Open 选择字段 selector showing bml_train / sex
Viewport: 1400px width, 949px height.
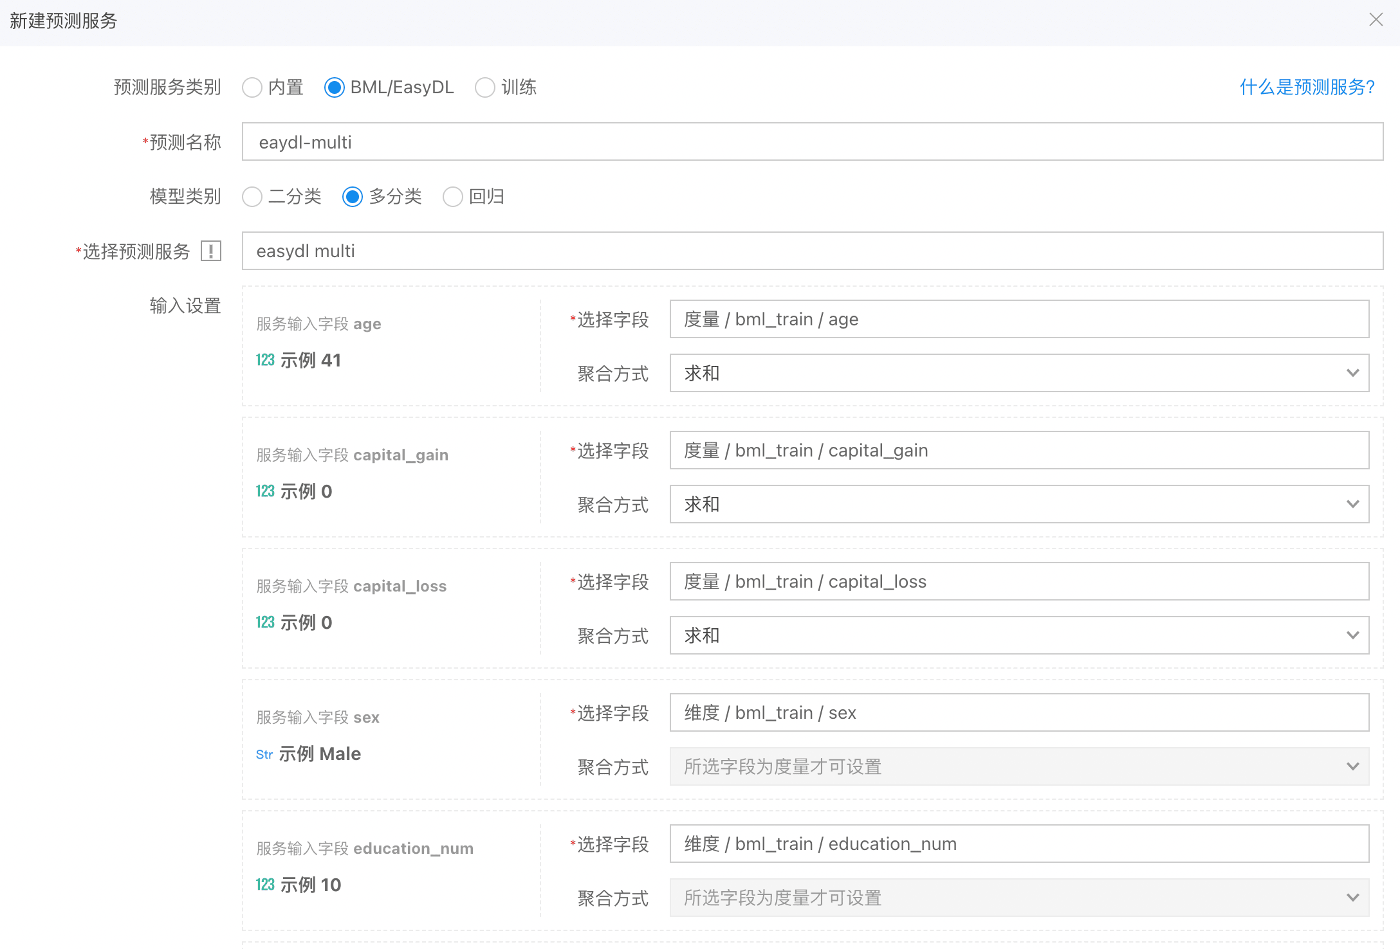[1019, 712]
